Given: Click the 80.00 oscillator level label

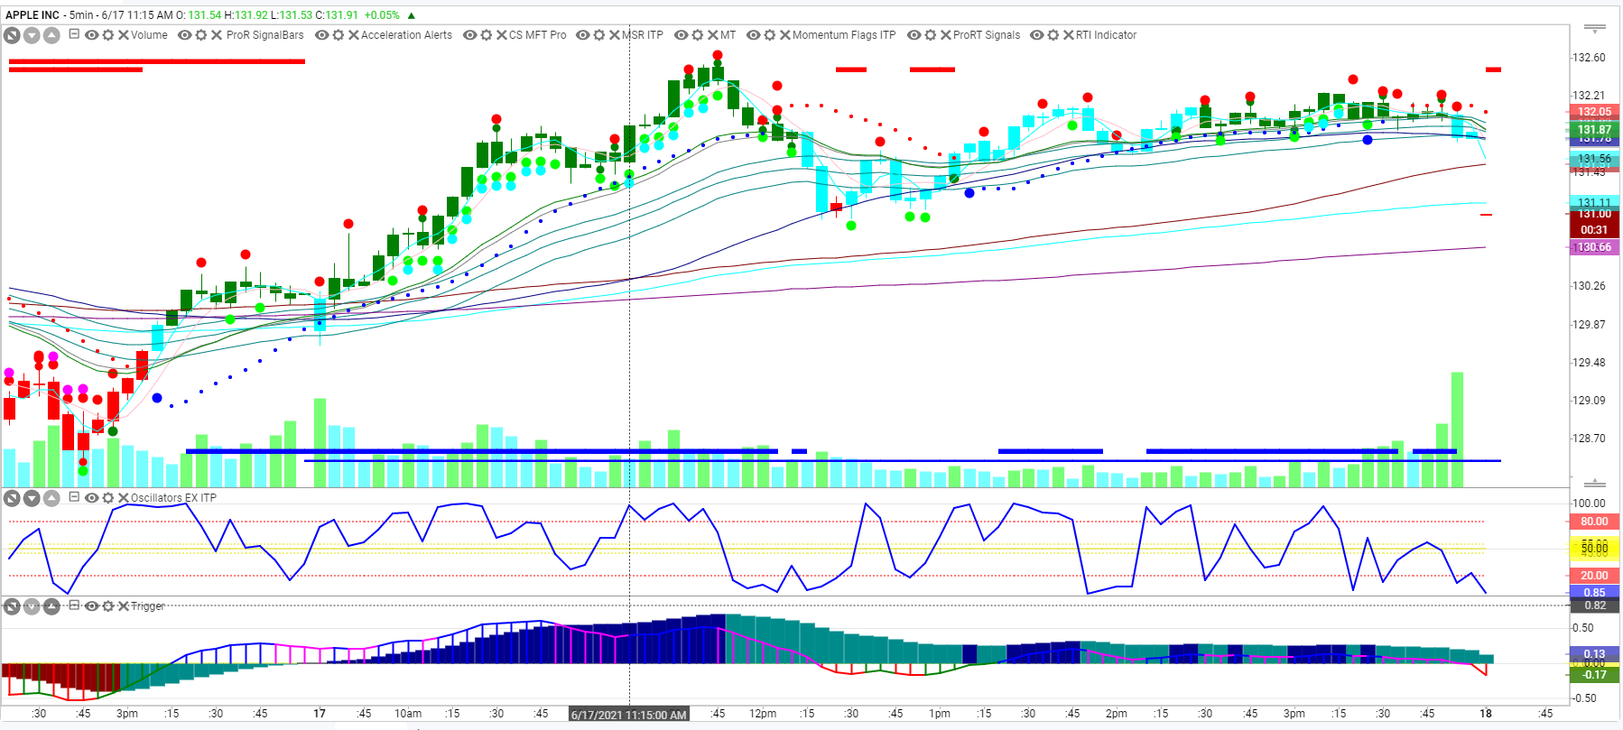Looking at the screenshot, I should [x=1594, y=522].
